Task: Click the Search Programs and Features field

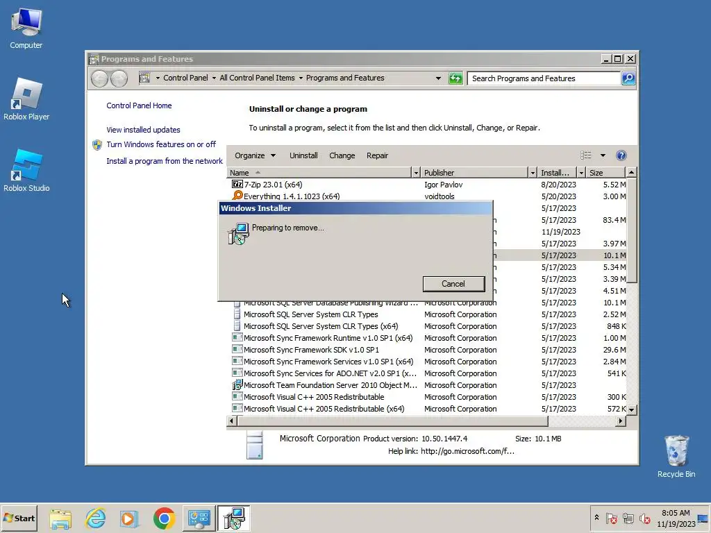Action: click(x=544, y=78)
